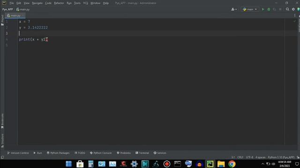The image size is (300, 168).
Task: Open volume control in system tray
Action: tap(273, 164)
